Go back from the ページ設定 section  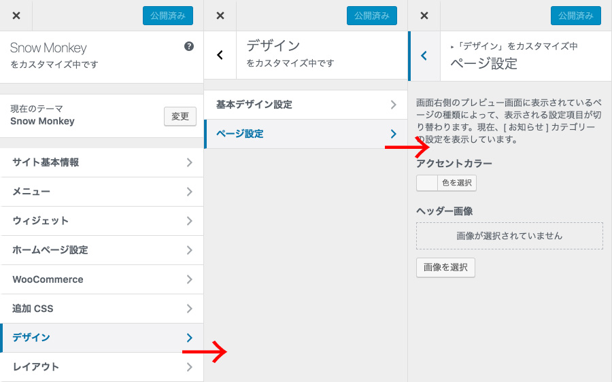tap(424, 56)
